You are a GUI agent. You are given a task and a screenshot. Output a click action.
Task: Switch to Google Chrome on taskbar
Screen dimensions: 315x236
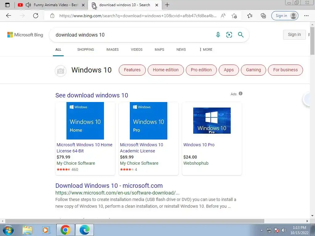[65, 230]
